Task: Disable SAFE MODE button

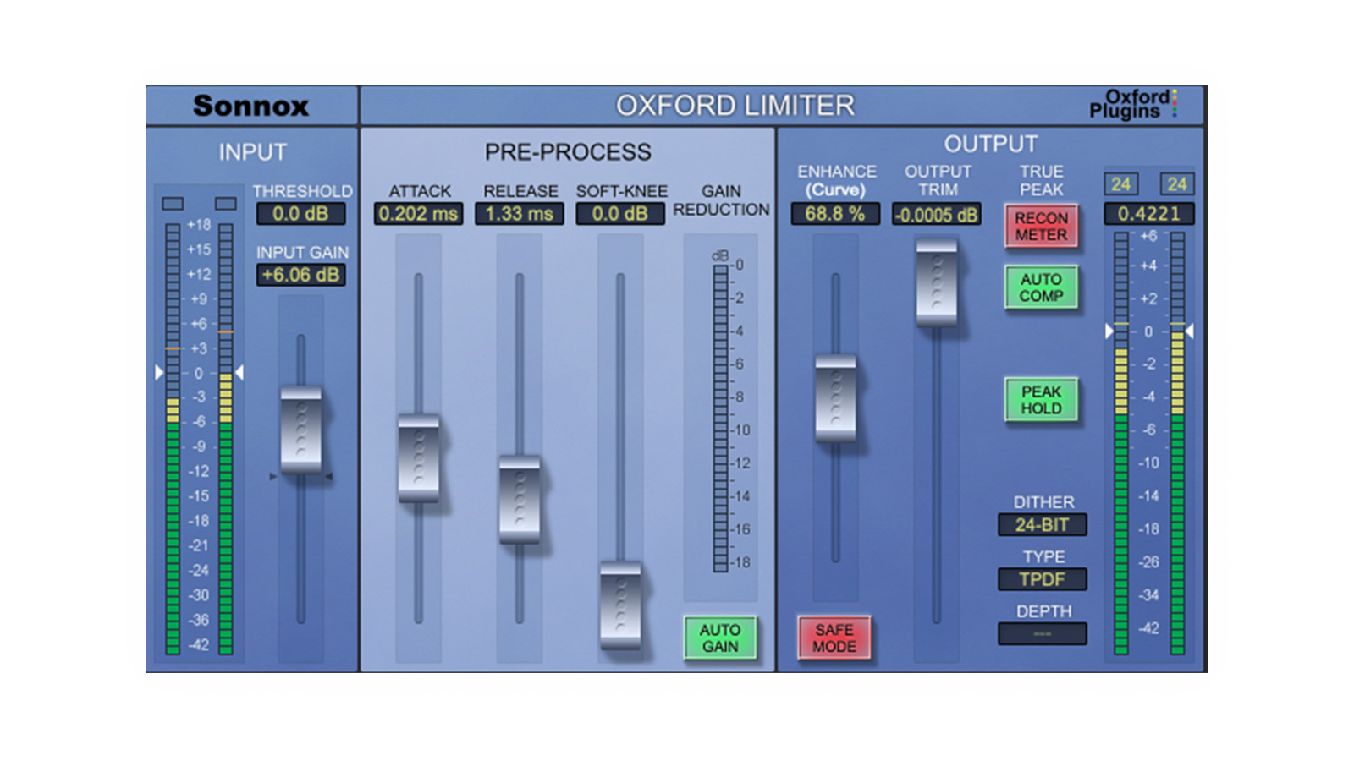Action: click(x=834, y=638)
